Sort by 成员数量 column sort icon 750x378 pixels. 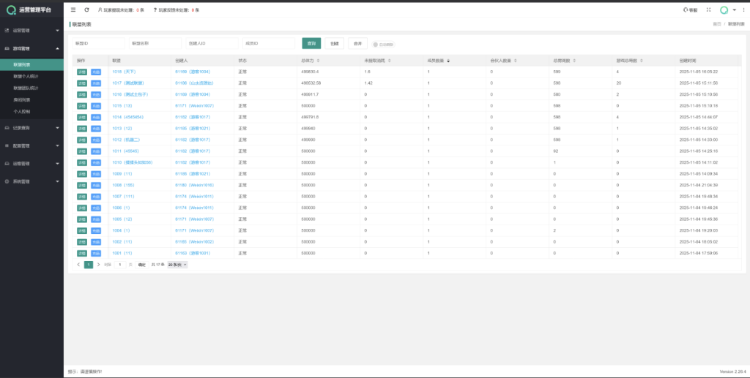pyautogui.click(x=448, y=60)
